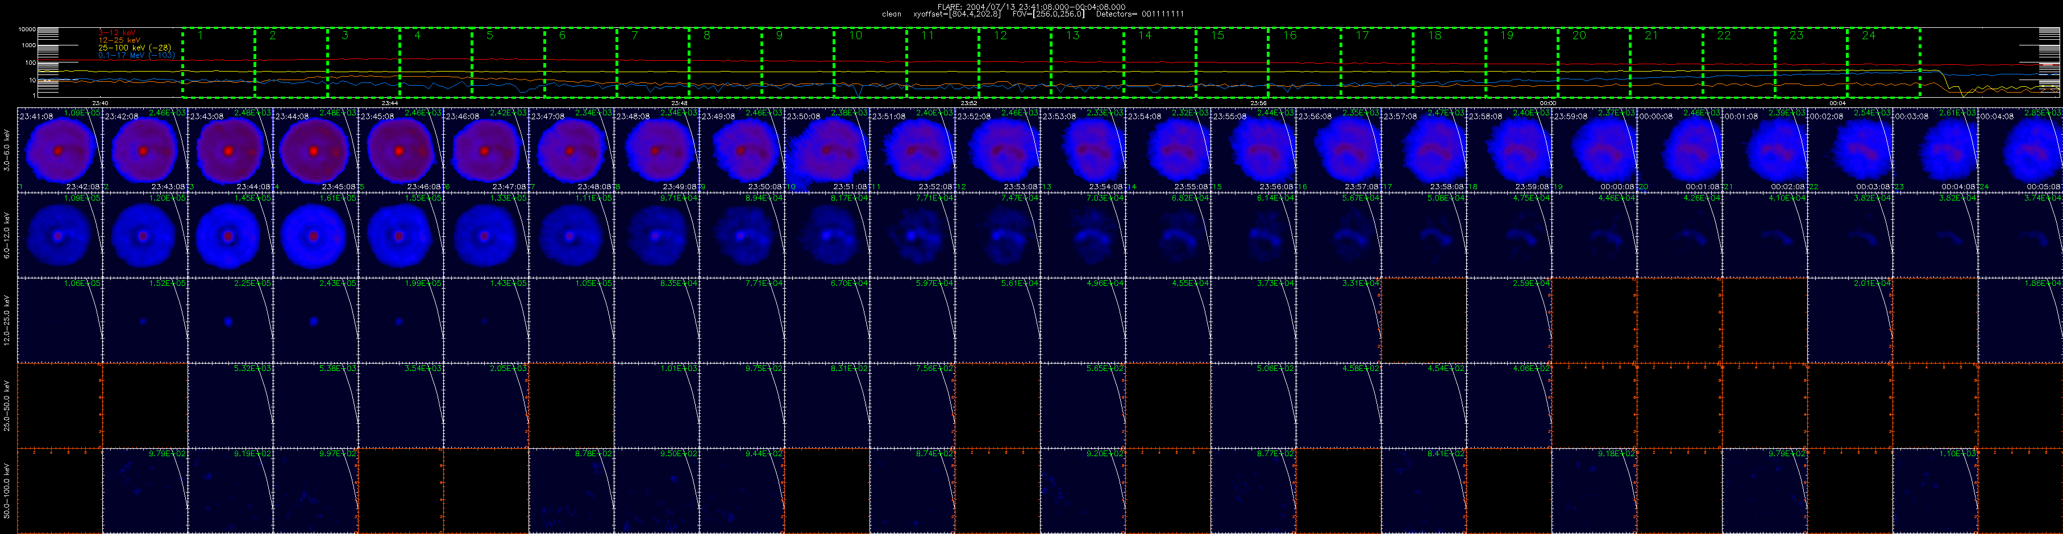Click the 00:05:08 end time label
Screen dimensions: 2063x534
click(x=2045, y=186)
